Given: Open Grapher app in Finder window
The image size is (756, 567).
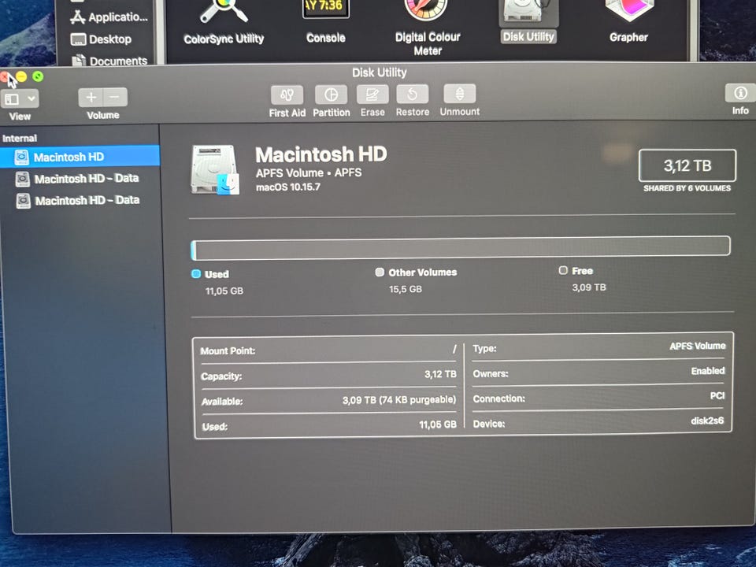Looking at the screenshot, I should click(x=628, y=22).
